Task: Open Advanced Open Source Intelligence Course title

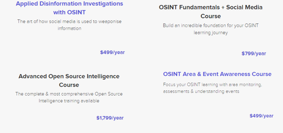Action: (x=69, y=80)
